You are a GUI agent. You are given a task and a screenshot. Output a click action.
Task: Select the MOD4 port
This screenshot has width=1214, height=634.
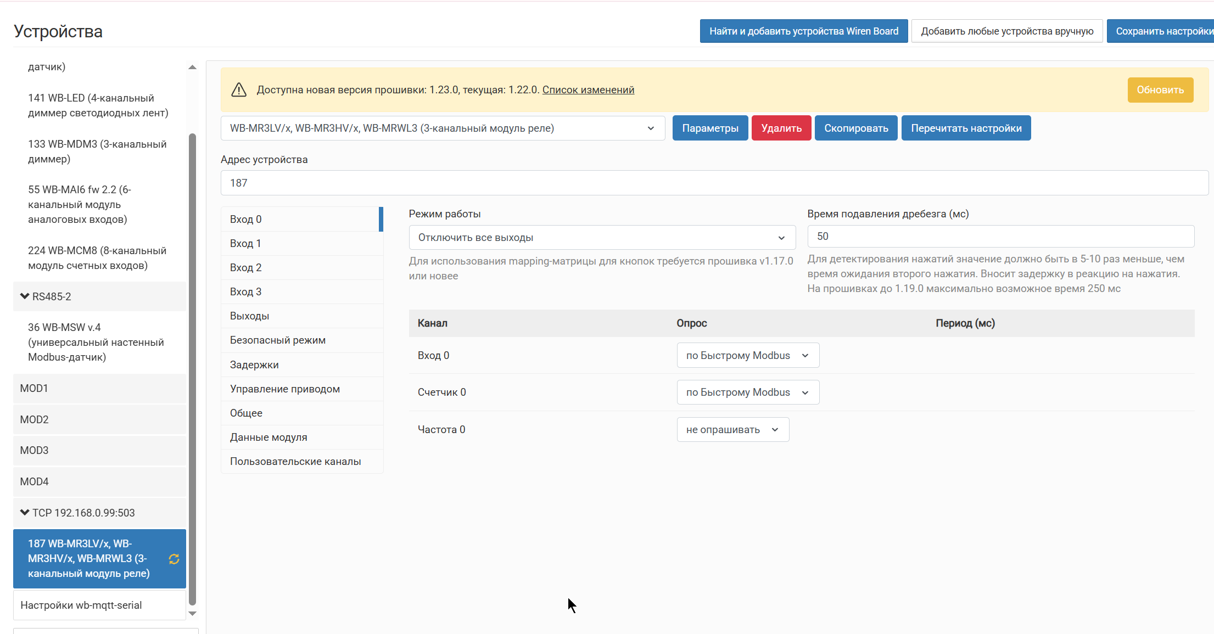(99, 482)
